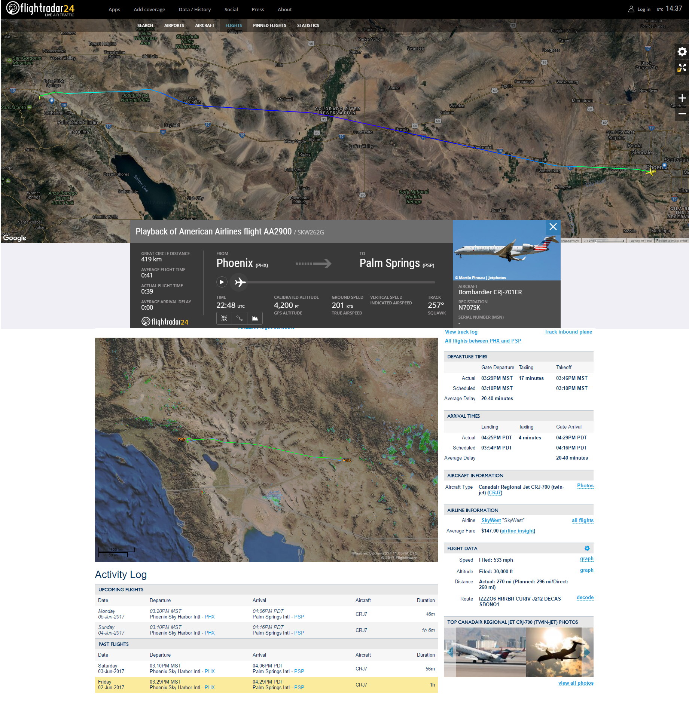The width and height of the screenshot is (689, 703).
Task: Open All flights between PHX and PSP
Action: (x=483, y=341)
